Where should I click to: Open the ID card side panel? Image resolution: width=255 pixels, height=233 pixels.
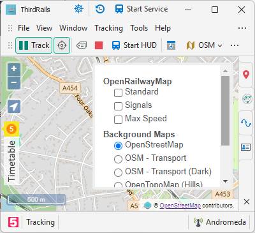[x=246, y=147]
